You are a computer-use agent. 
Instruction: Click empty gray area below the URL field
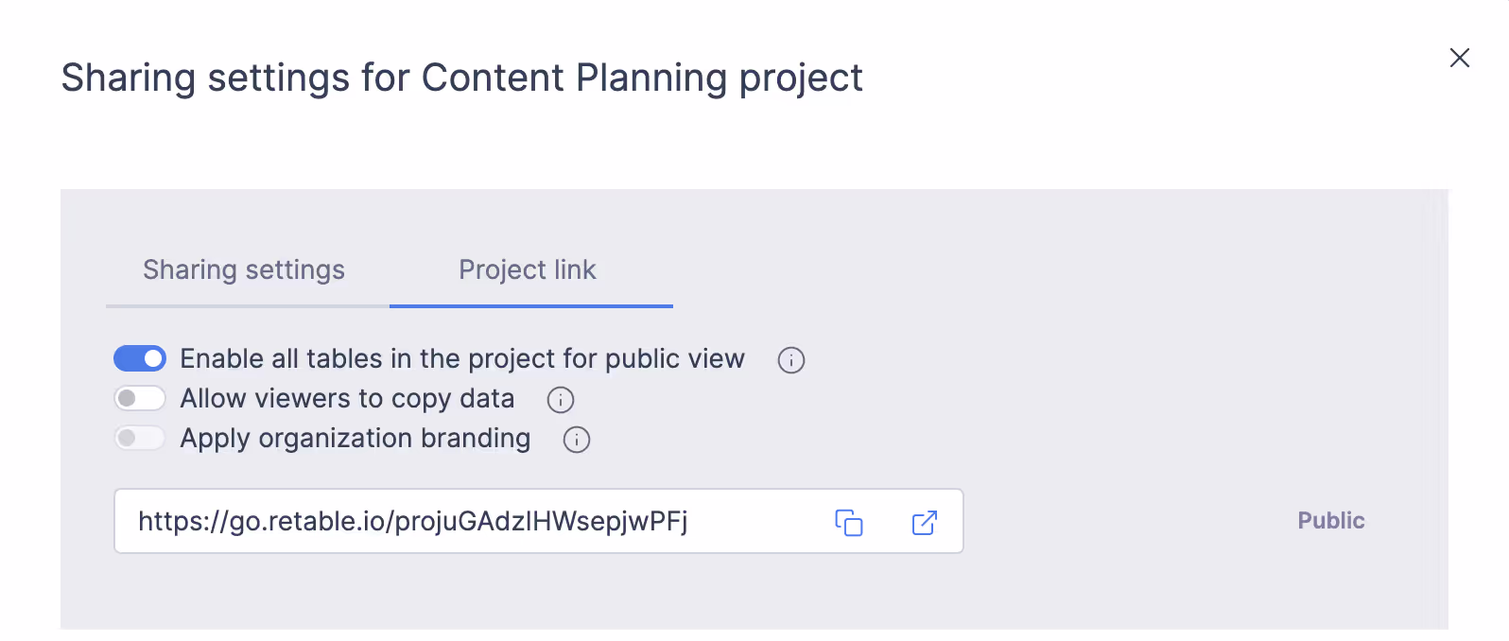754,593
